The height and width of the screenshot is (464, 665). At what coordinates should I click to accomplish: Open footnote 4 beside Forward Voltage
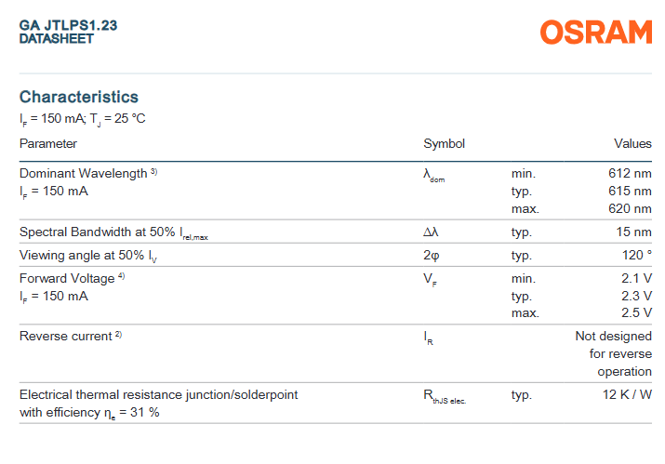121,276
